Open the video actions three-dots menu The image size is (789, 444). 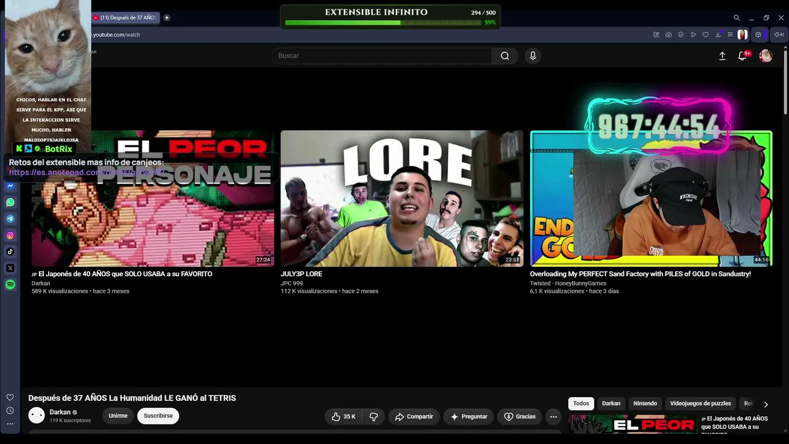click(554, 417)
